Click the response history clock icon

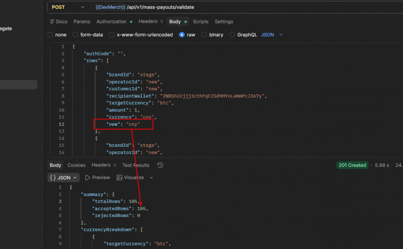click(x=160, y=165)
